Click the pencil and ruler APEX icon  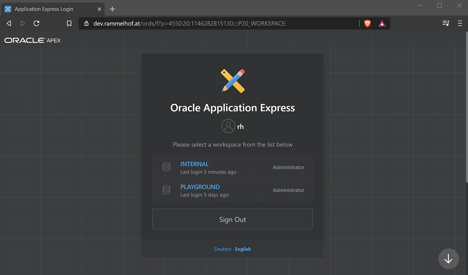tap(233, 81)
